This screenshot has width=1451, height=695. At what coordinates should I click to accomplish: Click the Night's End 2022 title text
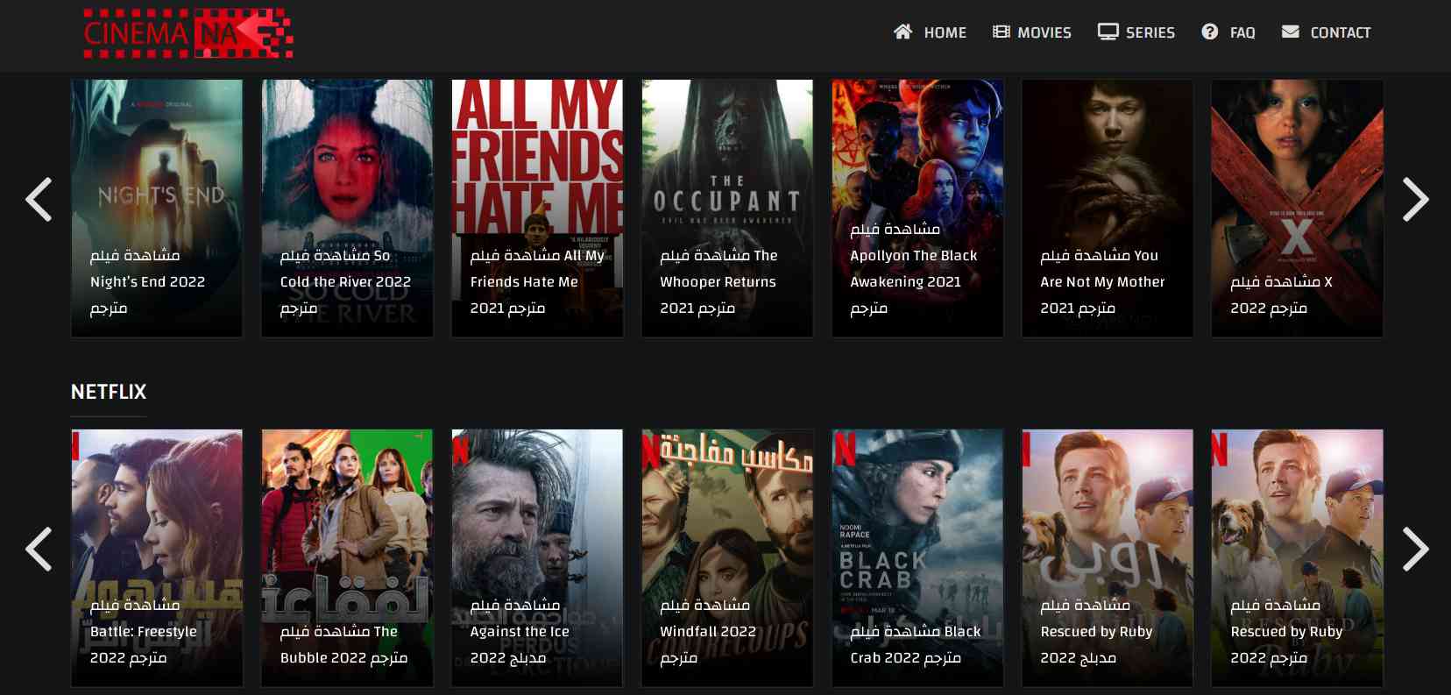point(147,282)
